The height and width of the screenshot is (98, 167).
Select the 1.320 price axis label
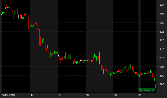[x=161, y=41]
